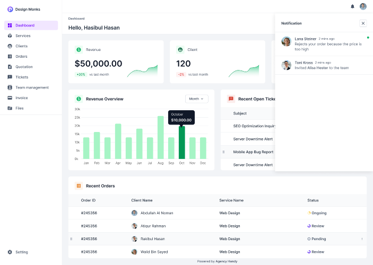Image resolution: width=373 pixels, height=265 pixels.
Task: Click the Client card green icon
Action: (180, 50)
